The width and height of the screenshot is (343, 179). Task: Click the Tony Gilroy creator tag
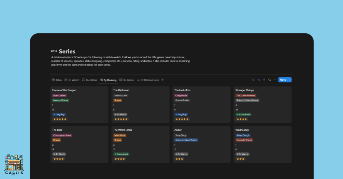(181, 135)
